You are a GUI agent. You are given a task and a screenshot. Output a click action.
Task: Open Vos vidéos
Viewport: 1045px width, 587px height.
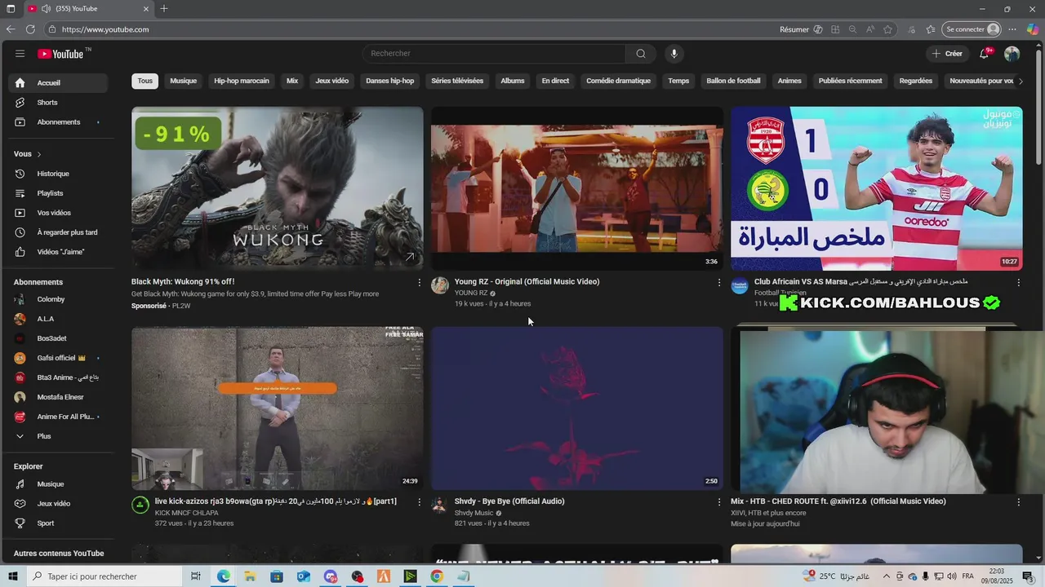58,213
